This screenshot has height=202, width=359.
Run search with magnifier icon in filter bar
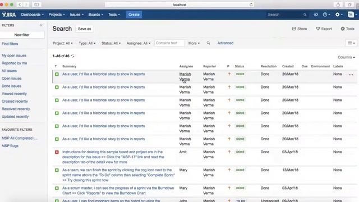[208, 43]
